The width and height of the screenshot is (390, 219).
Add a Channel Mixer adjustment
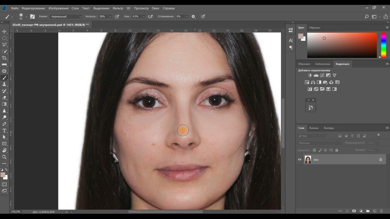click(x=331, y=82)
